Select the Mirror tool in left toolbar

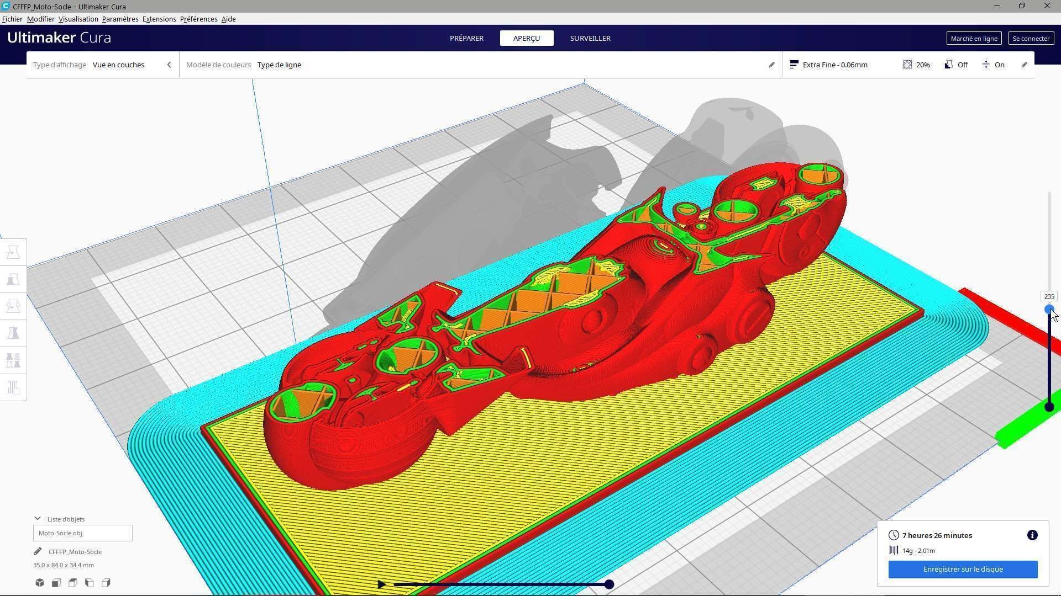point(13,333)
